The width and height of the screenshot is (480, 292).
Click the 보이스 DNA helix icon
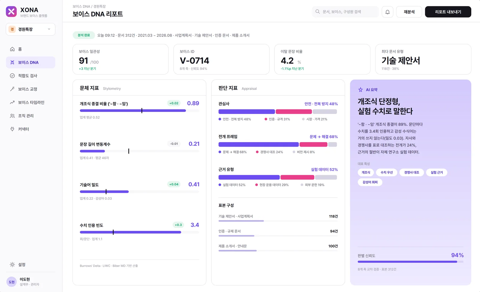(12, 62)
